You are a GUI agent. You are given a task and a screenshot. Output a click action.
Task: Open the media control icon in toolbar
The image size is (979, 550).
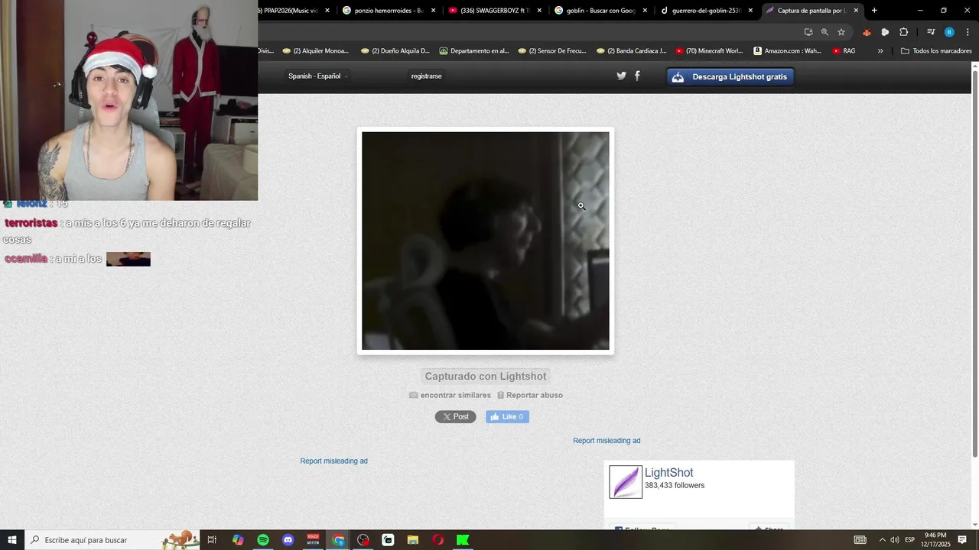(931, 32)
